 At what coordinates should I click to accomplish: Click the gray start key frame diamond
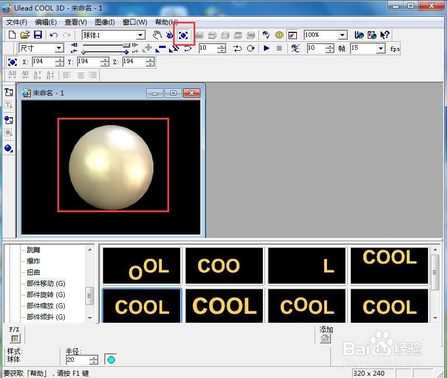pyautogui.click(x=83, y=52)
